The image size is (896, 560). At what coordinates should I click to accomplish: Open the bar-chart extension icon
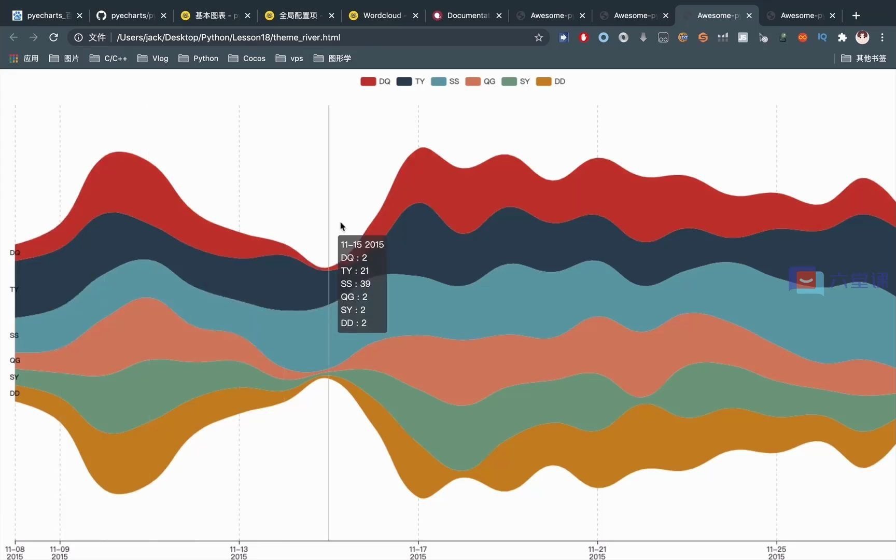[723, 37]
